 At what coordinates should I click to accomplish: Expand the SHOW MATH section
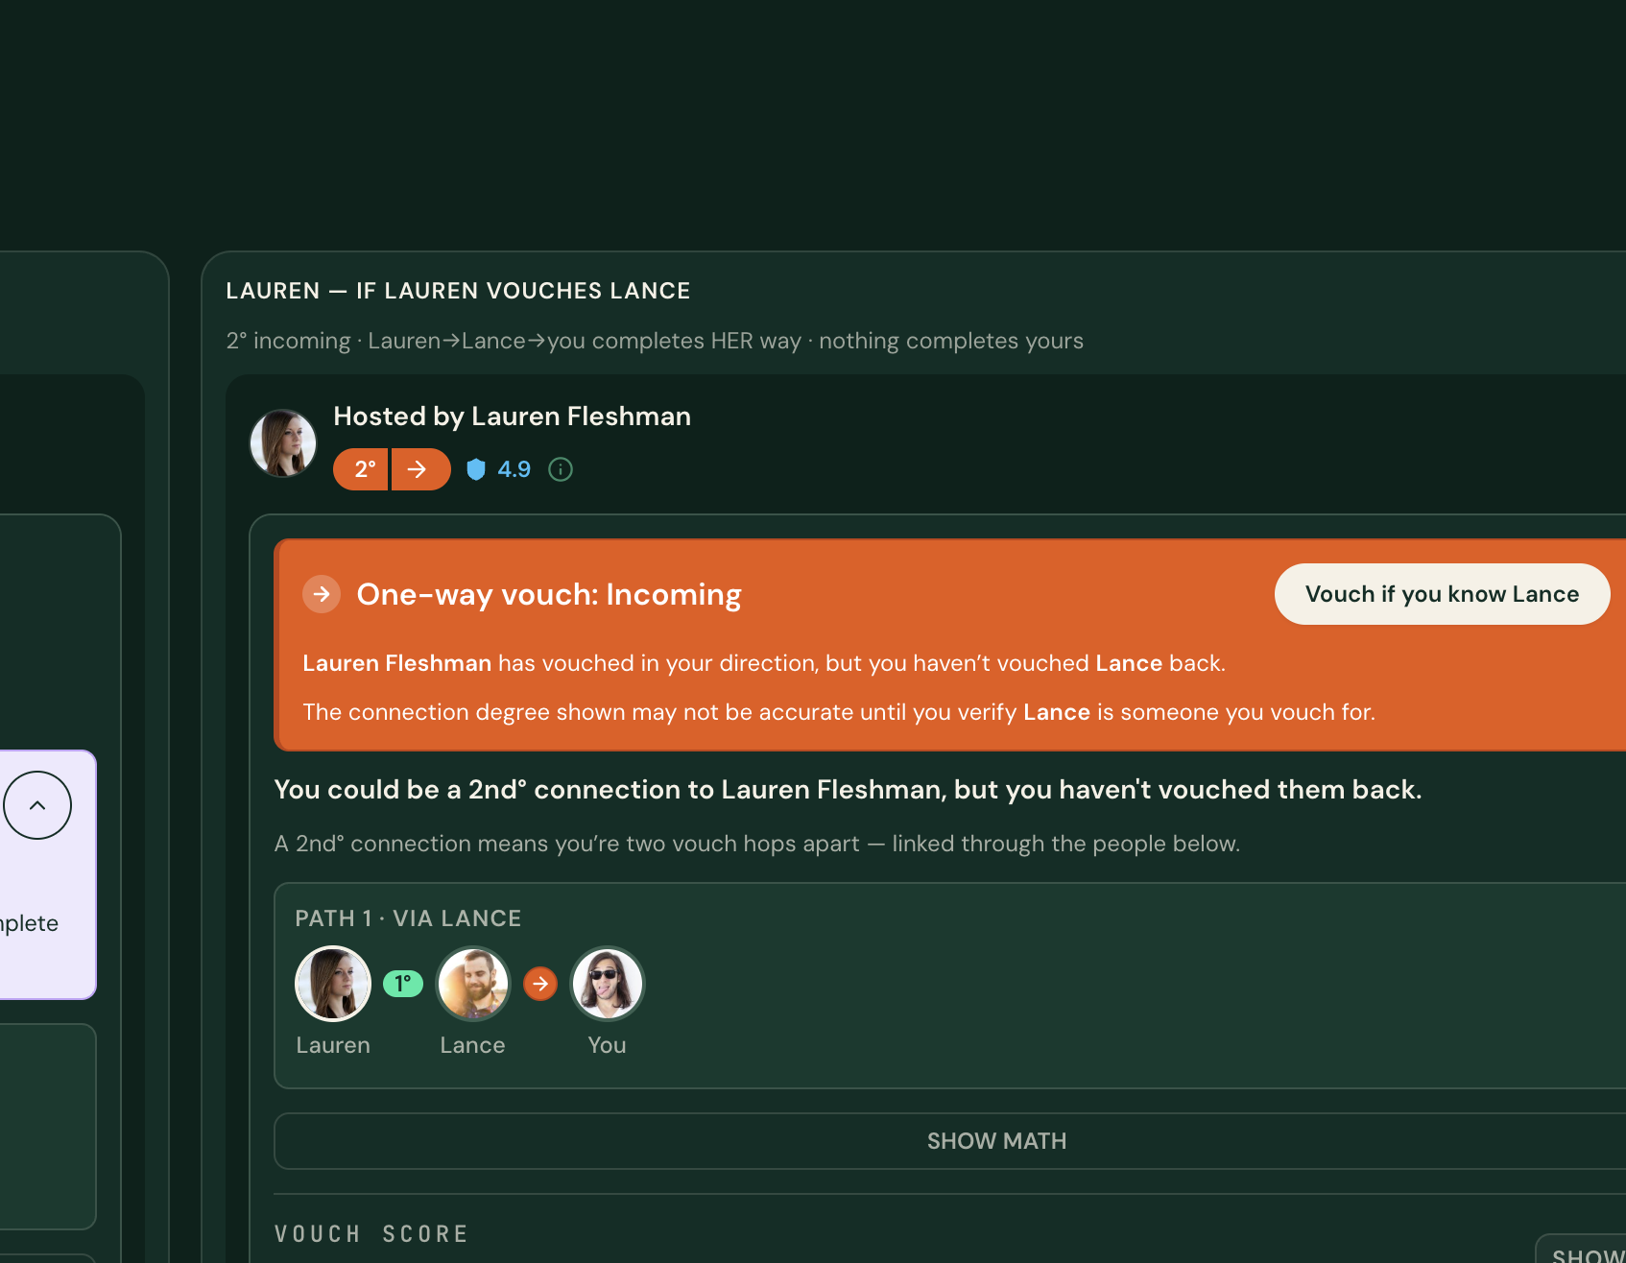click(x=996, y=1141)
